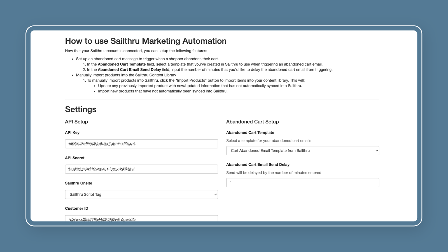Click the step about the 'Import Products' button
This screenshot has height=252, width=448.
[196, 81]
